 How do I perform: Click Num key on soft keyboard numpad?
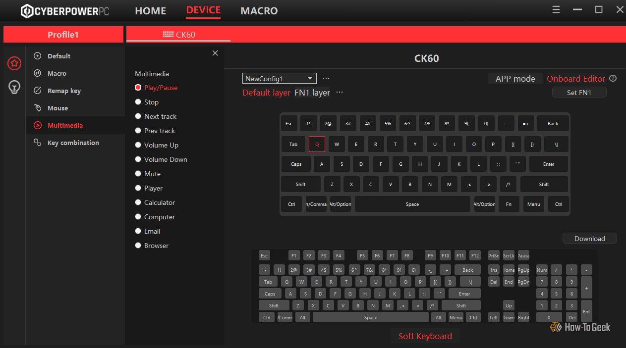[x=542, y=270]
